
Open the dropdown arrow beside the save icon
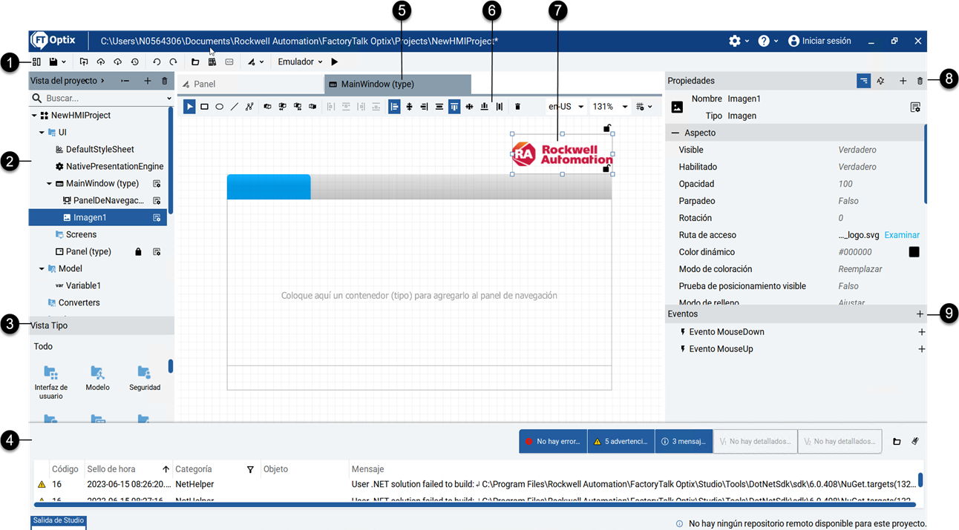tap(64, 62)
